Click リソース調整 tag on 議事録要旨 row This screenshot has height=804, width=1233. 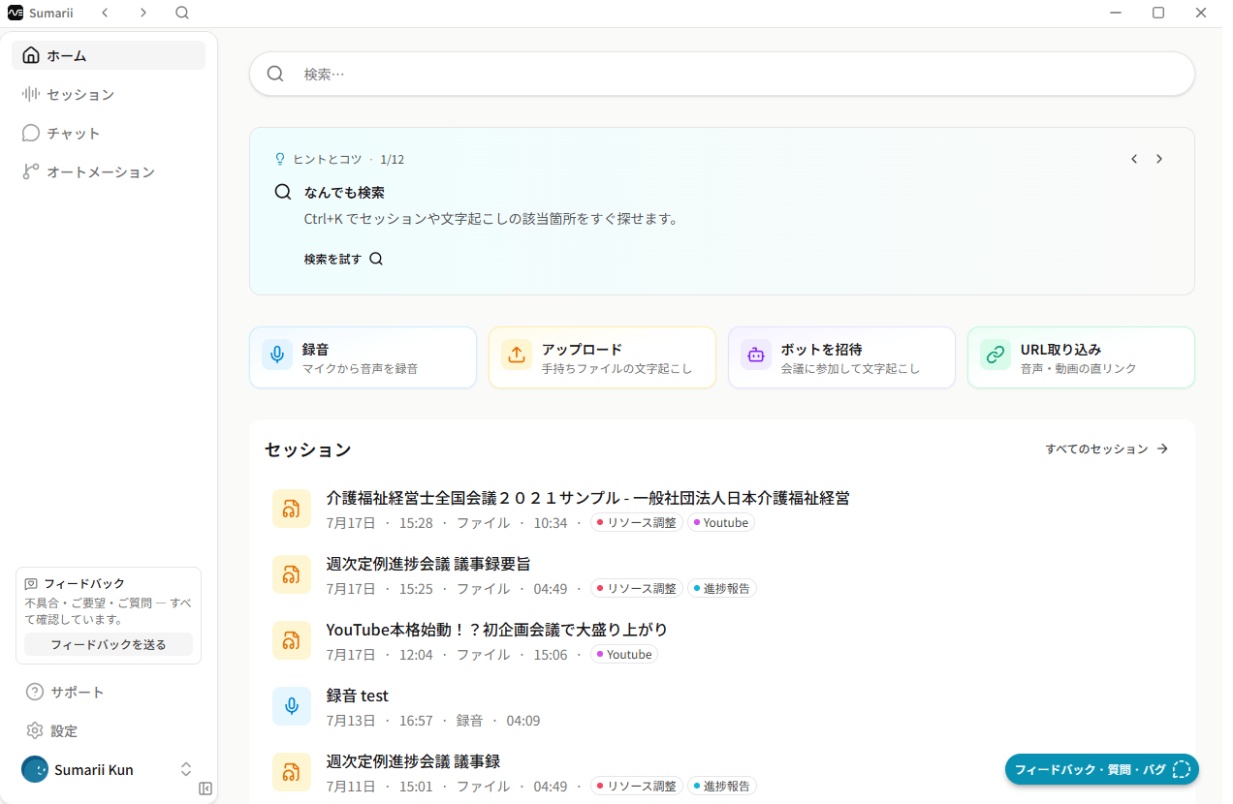pyautogui.click(x=637, y=589)
